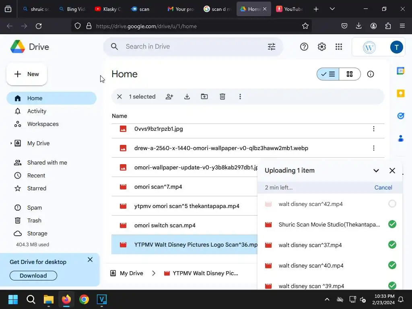Image resolution: width=412 pixels, height=309 pixels.
Task: Select omori scan^7.mp4 file row
Action: click(184, 187)
